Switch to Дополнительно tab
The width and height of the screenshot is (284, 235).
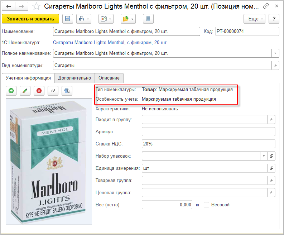(x=74, y=78)
